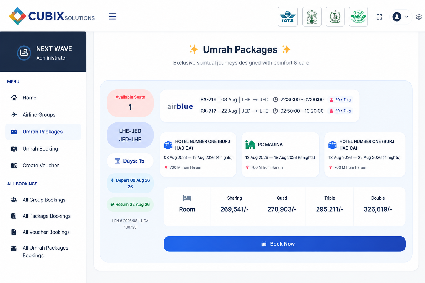Click the Days: 15 badge
The width and height of the screenshot is (425, 283).
click(130, 161)
